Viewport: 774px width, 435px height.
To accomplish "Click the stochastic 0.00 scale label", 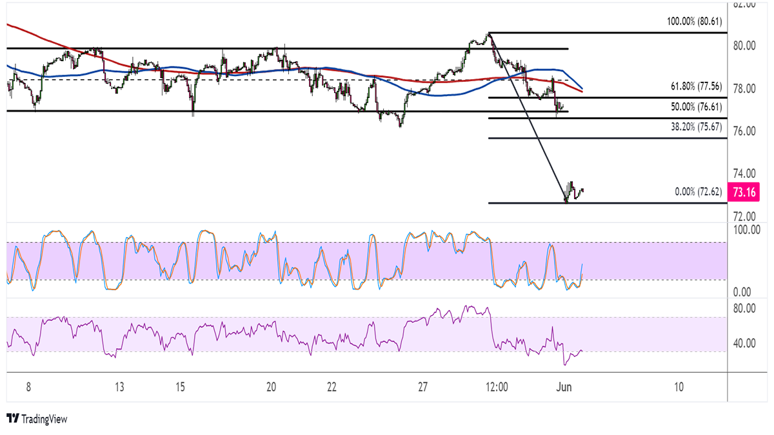I will click(744, 293).
